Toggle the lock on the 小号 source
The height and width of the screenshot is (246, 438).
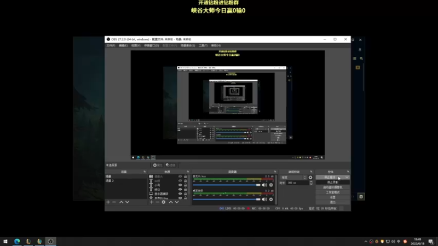tap(185, 185)
